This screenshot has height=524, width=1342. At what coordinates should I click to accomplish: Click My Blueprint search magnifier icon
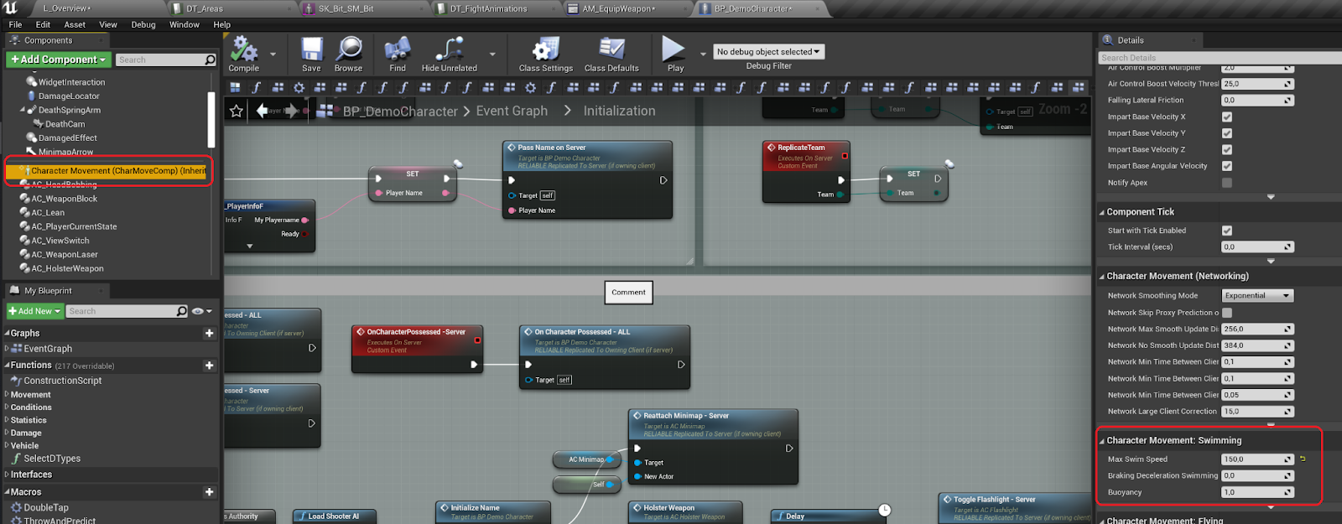click(182, 311)
